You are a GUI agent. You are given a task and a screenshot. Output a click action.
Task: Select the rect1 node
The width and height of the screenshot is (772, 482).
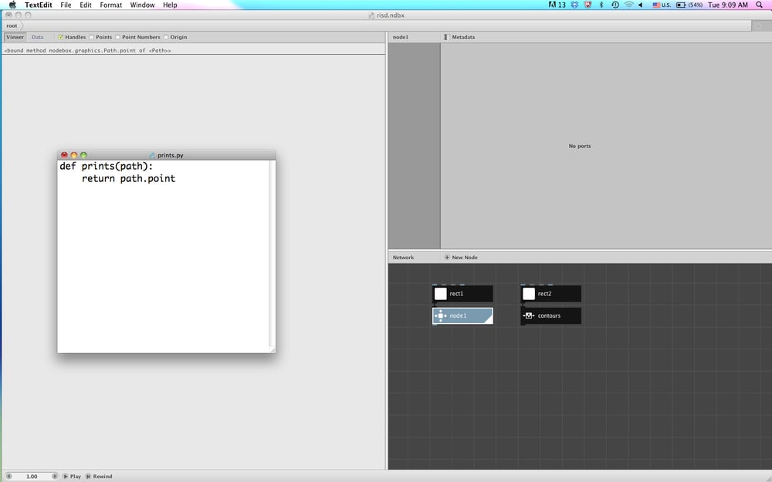(462, 294)
